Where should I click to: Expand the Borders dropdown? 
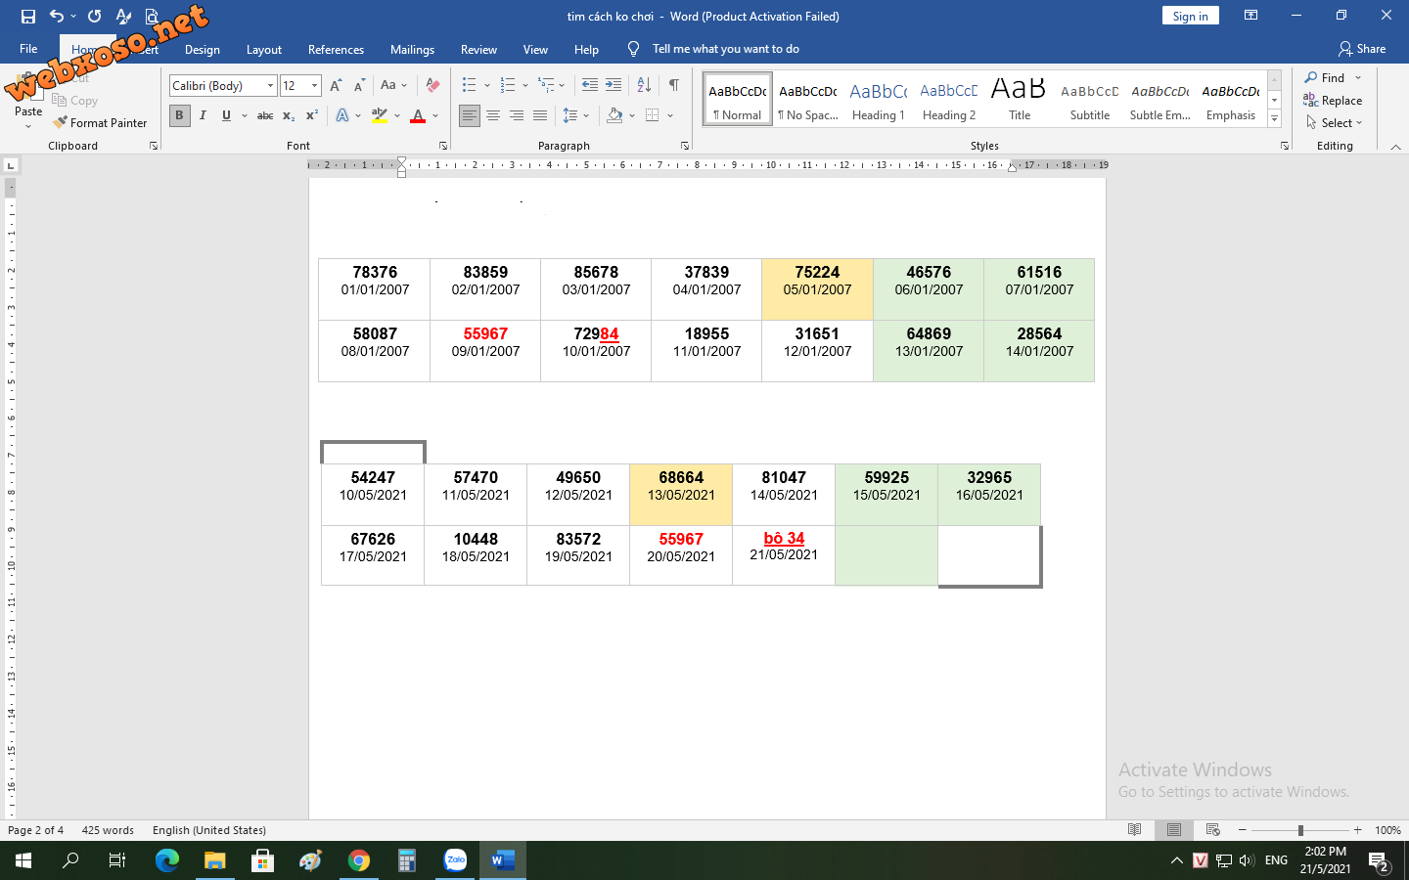[670, 115]
